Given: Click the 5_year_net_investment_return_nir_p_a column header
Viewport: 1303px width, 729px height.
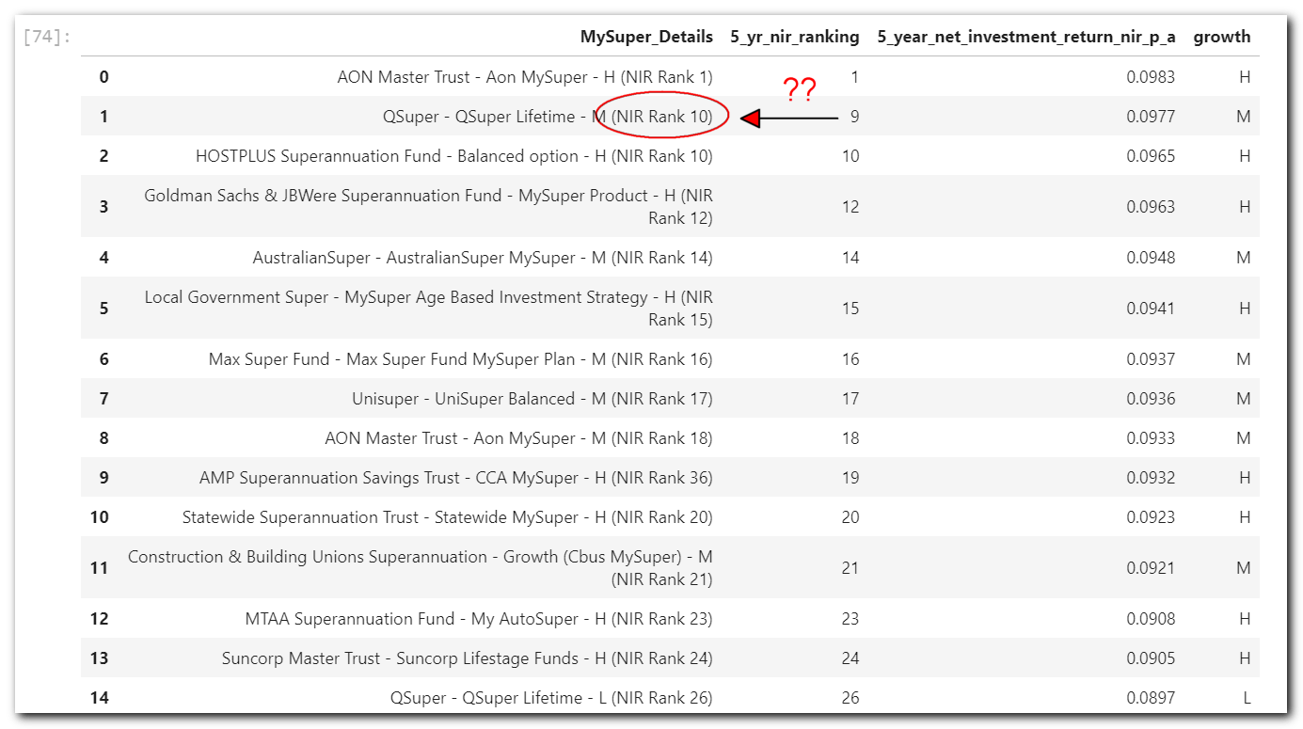Looking at the screenshot, I should point(1025,38).
